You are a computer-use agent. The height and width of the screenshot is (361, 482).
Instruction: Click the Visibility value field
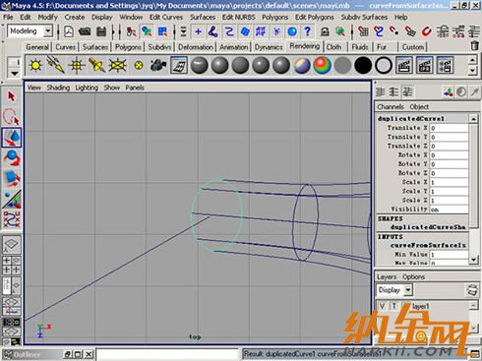[449, 210]
